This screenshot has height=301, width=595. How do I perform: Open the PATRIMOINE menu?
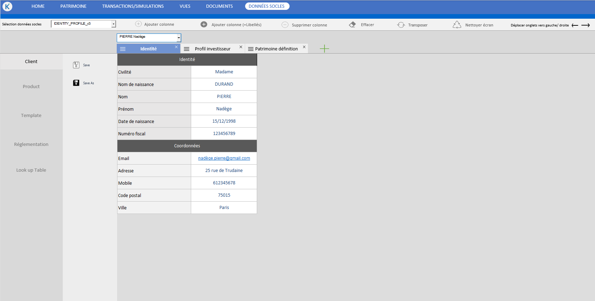[73, 6]
